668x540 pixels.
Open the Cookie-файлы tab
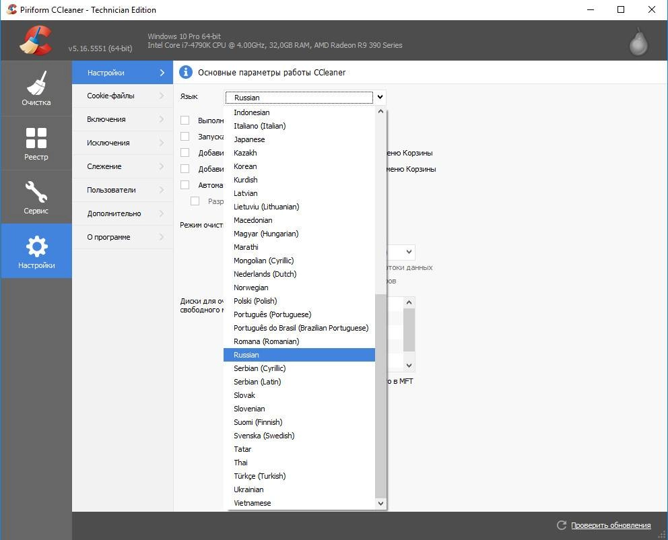123,96
